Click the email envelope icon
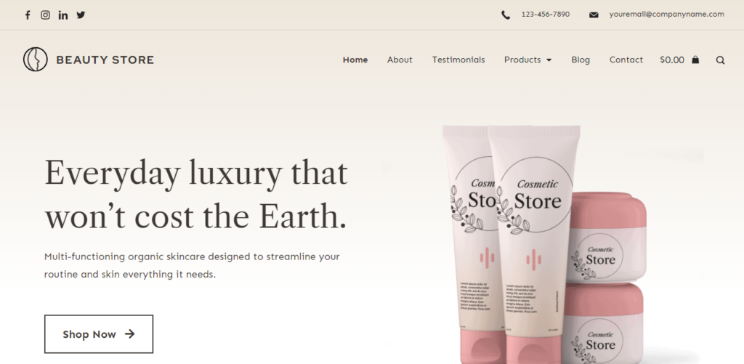 594,15
